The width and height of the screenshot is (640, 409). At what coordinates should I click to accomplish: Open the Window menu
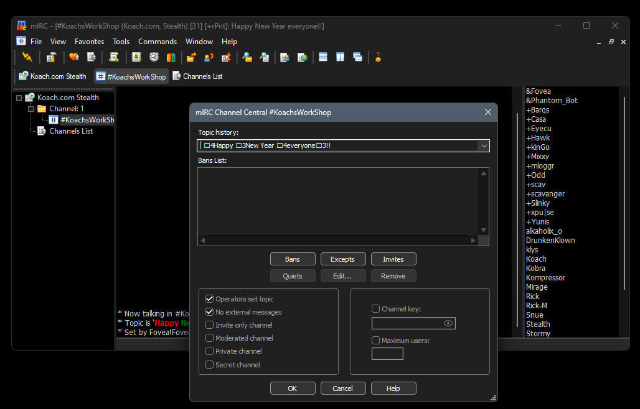coord(199,42)
